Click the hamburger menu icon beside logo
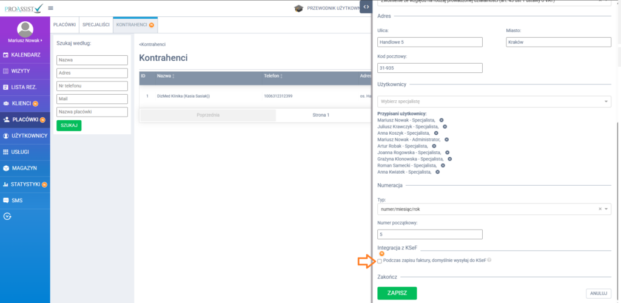This screenshot has width=621, height=303. [x=50, y=8]
